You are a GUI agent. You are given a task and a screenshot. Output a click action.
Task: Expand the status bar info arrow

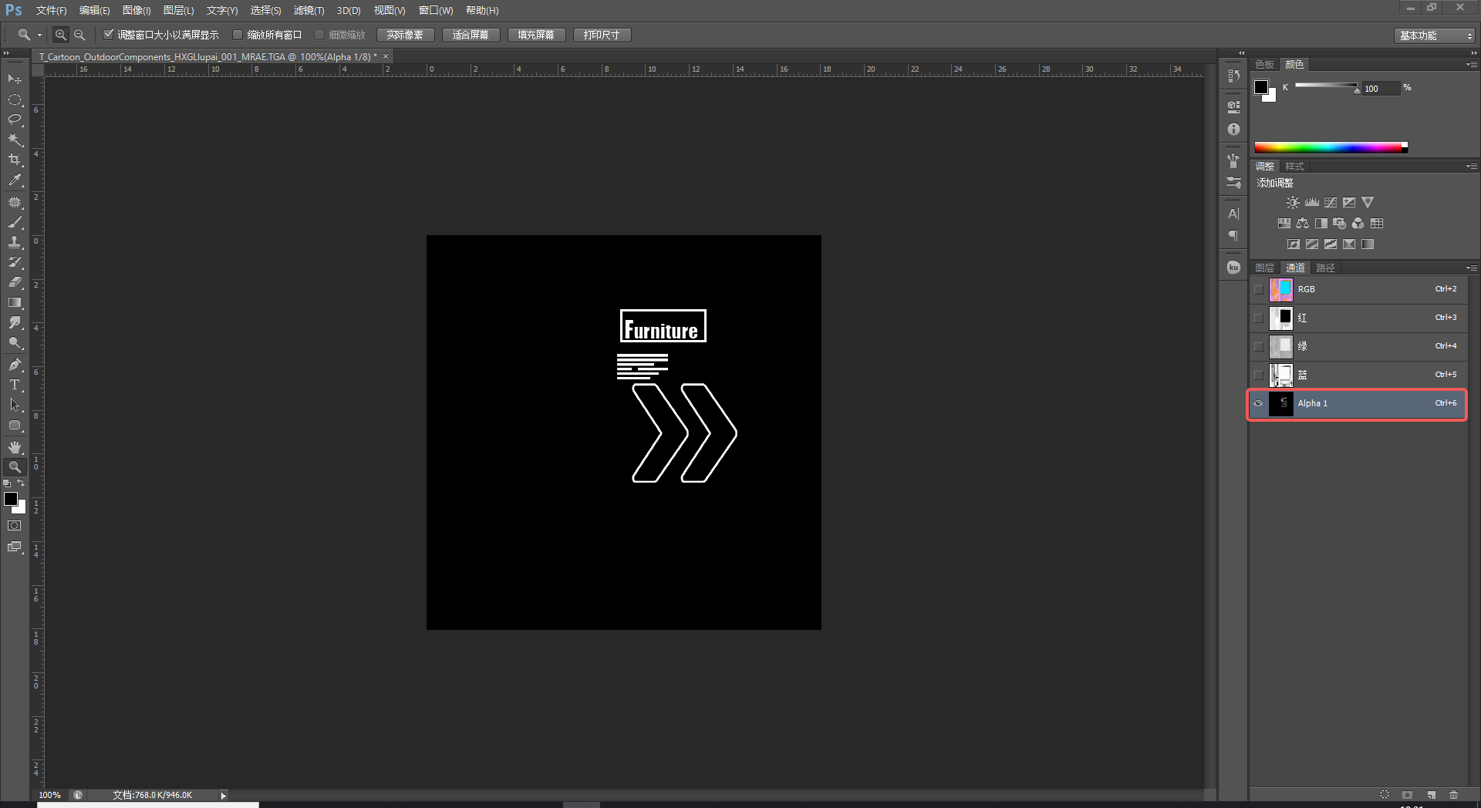point(224,796)
